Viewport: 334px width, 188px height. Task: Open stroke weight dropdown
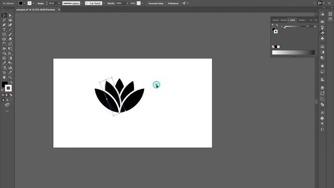point(59,3)
